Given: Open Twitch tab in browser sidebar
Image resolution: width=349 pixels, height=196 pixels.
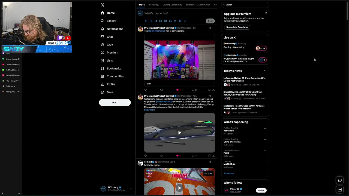Looking at the screenshot, I should [8, 54].
